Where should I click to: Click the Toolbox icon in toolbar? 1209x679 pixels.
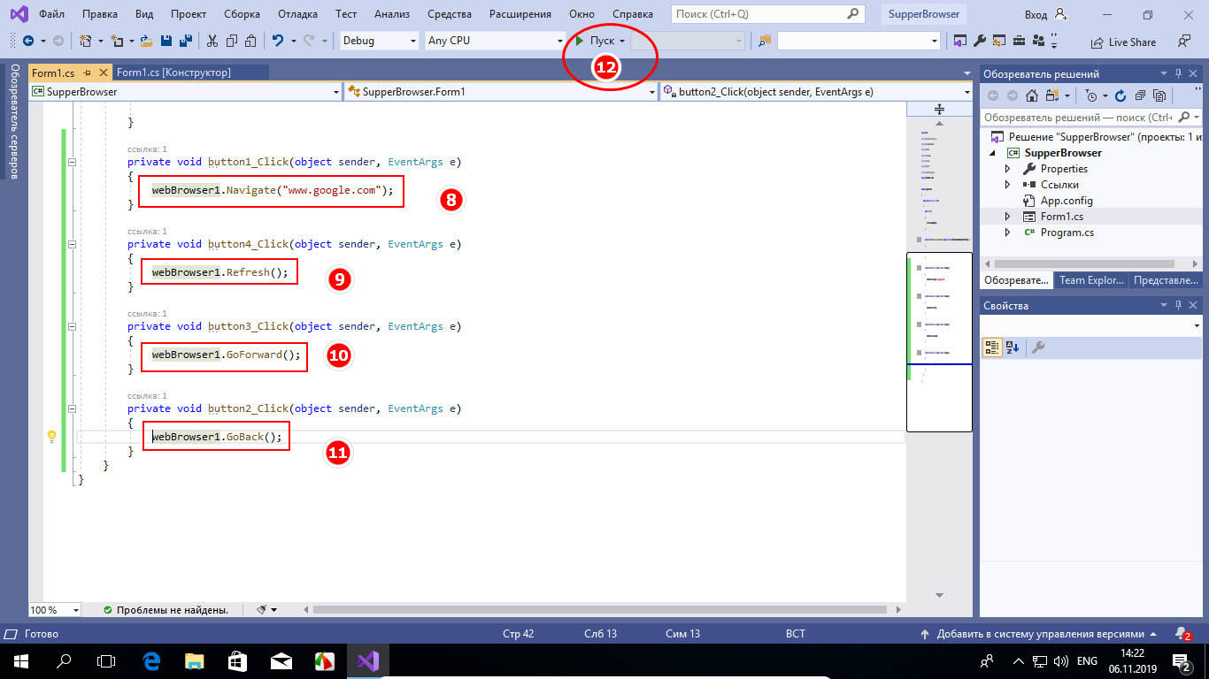tap(1018, 41)
